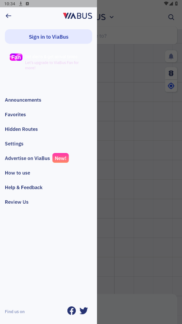
Task: Tap the notification bell icon
Action: pyautogui.click(x=171, y=56)
